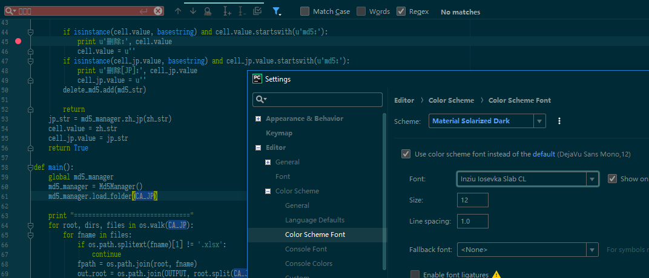Open scheme actions three-dot menu

point(559,121)
